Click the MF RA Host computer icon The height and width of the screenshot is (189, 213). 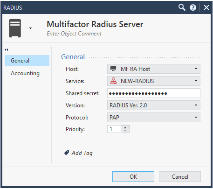coord(113,69)
